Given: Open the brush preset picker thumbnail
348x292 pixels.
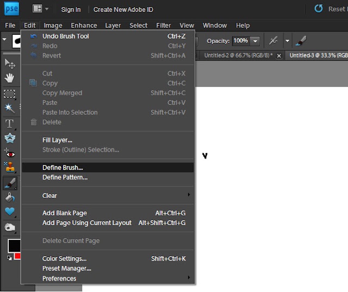Looking at the screenshot, I should 16,41.
